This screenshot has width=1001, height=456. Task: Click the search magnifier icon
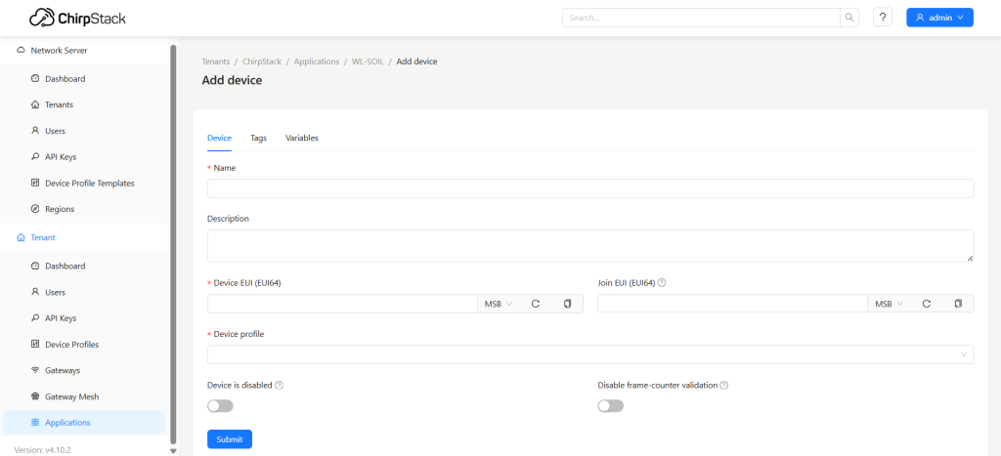coord(849,18)
